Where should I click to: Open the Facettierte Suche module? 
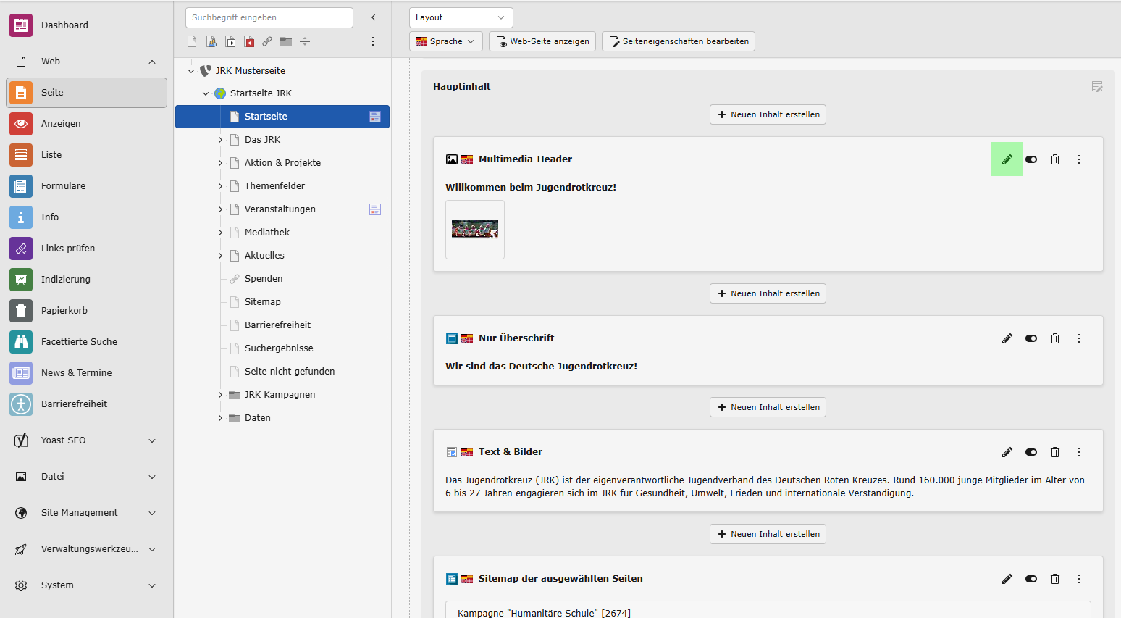click(x=87, y=342)
